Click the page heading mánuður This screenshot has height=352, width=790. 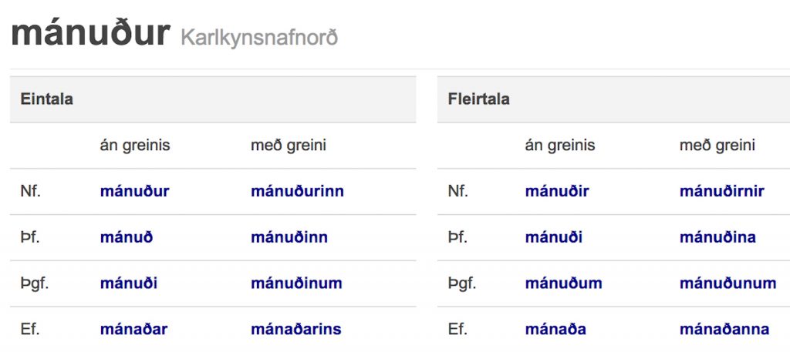pyautogui.click(x=90, y=34)
